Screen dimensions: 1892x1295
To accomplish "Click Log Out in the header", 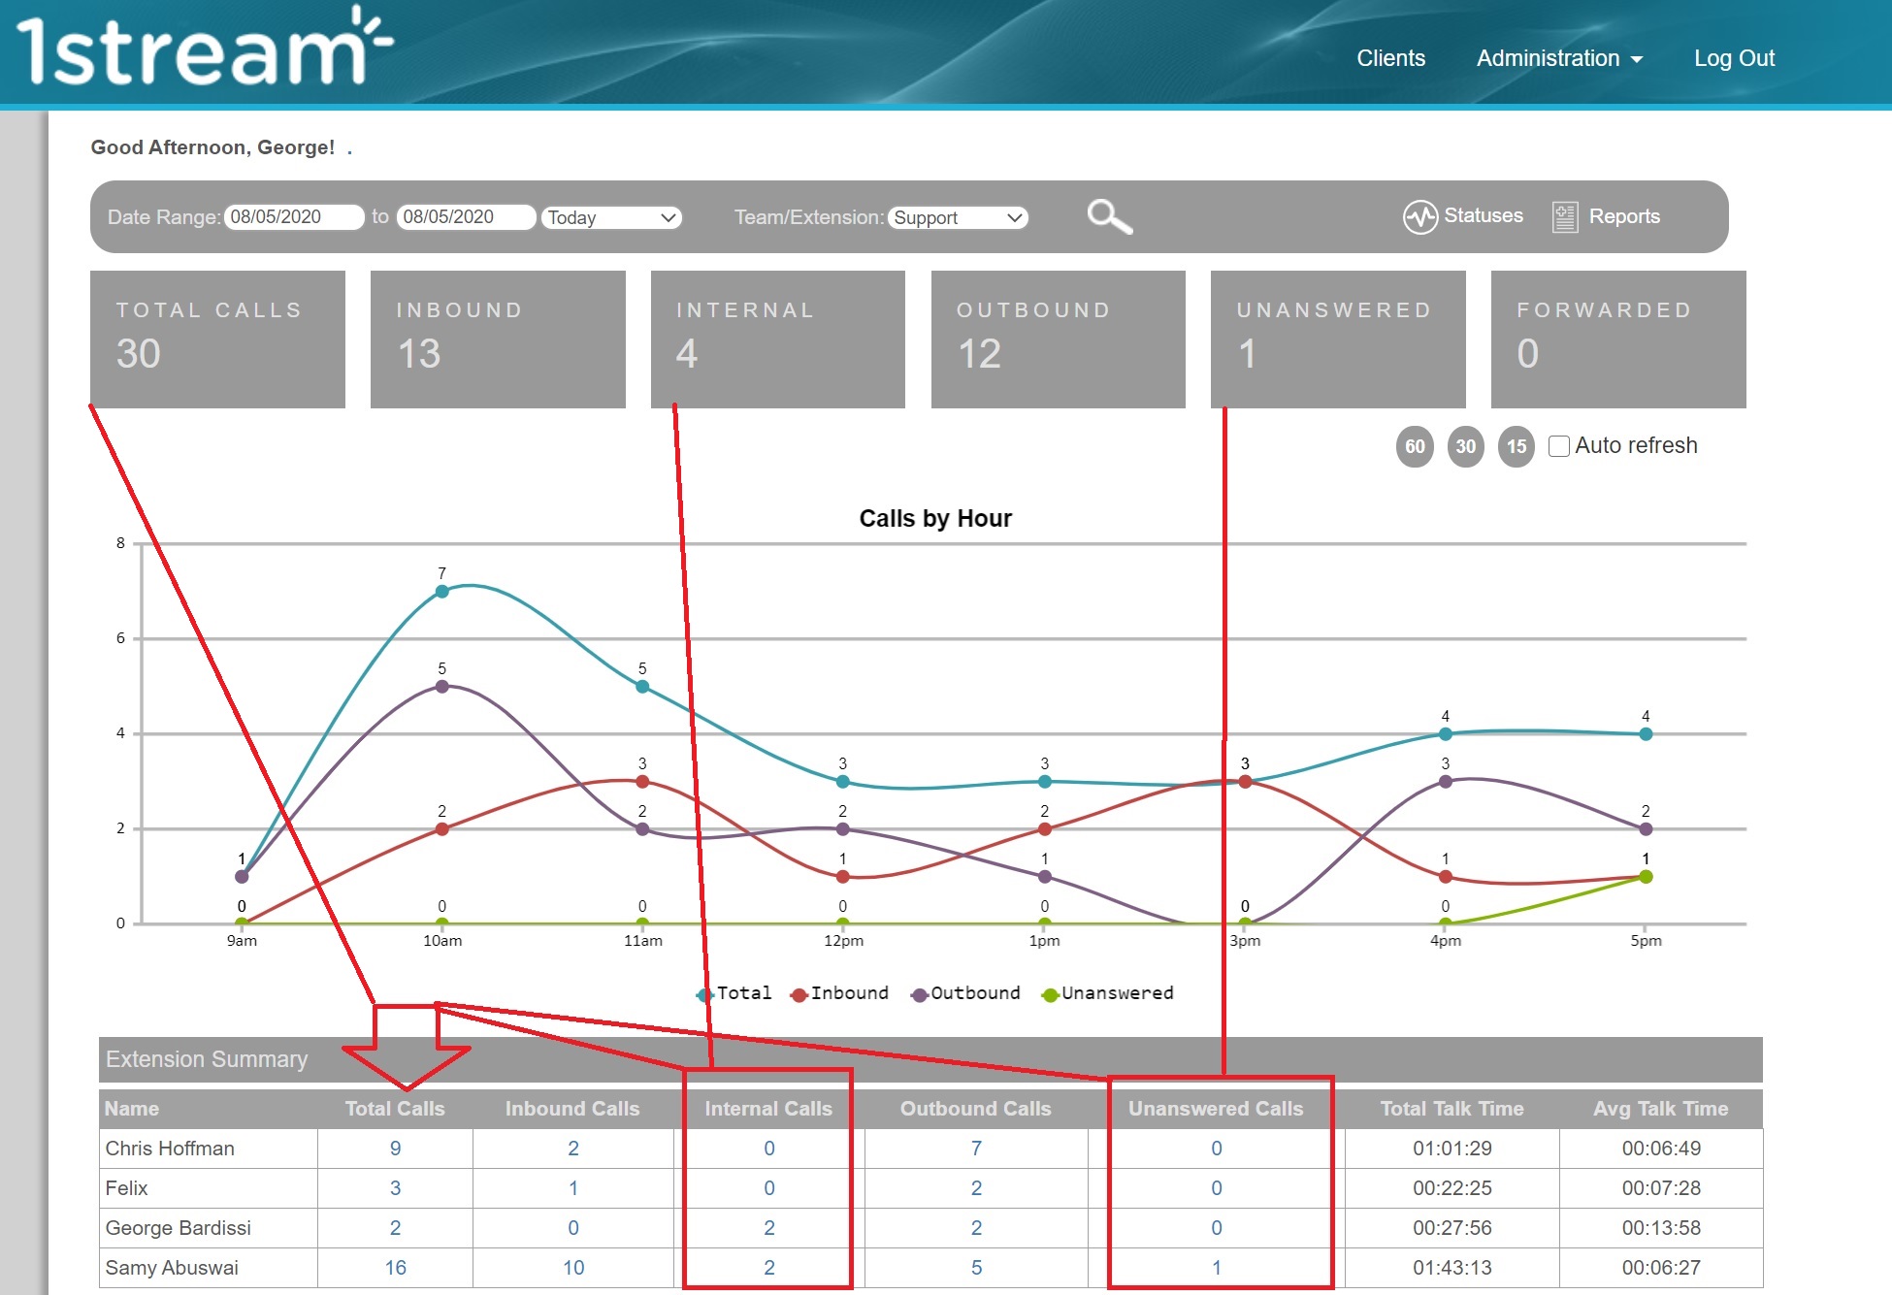I will [1734, 58].
